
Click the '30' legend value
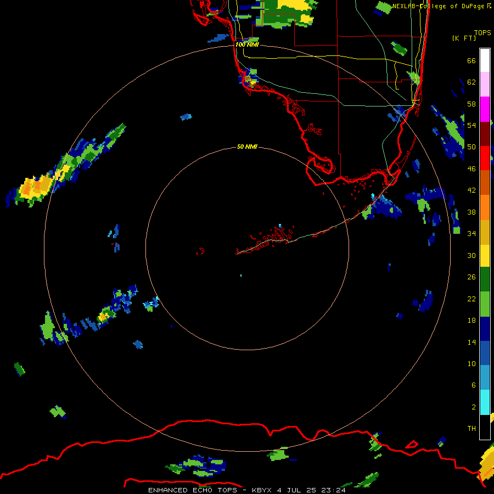(x=471, y=255)
